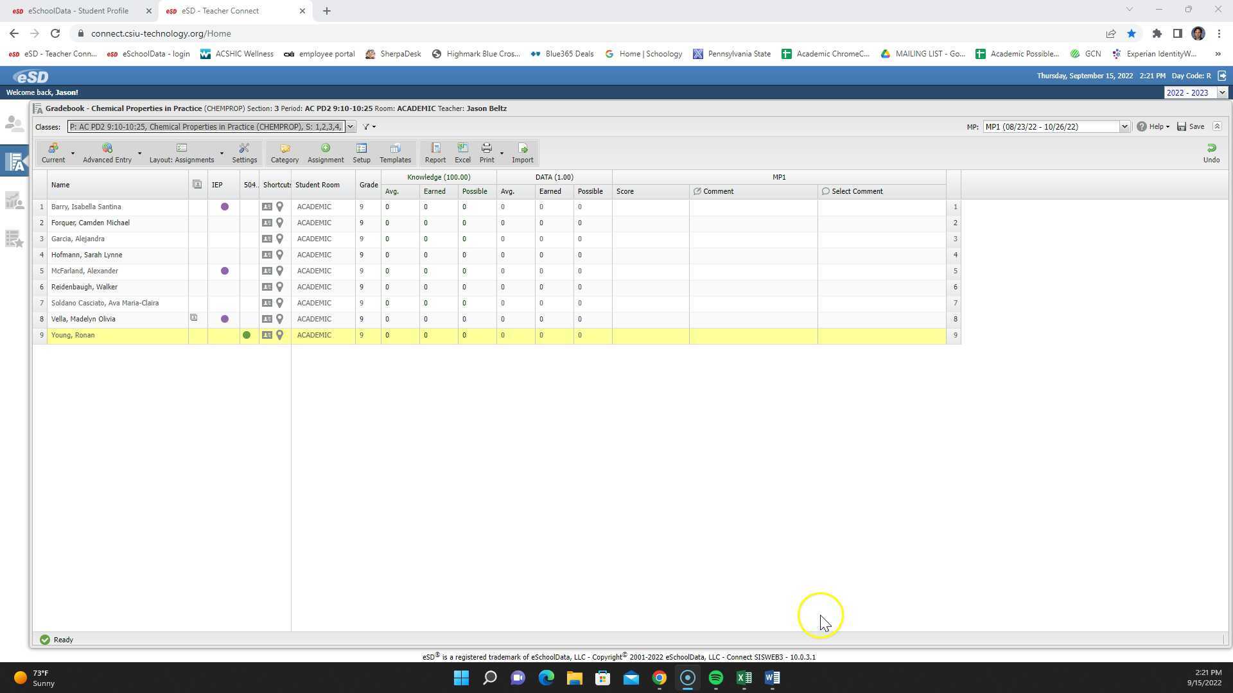Open the Classes dropdown
The image size is (1233, 693).
click(x=350, y=126)
